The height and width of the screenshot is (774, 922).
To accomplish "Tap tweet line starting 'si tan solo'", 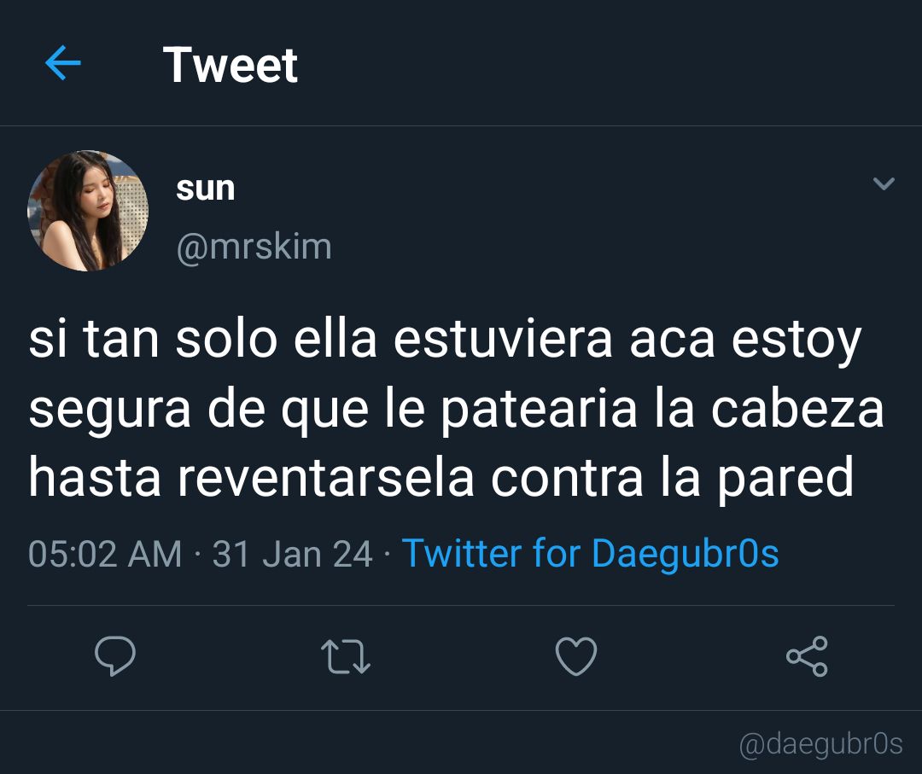I will pyautogui.click(x=445, y=340).
